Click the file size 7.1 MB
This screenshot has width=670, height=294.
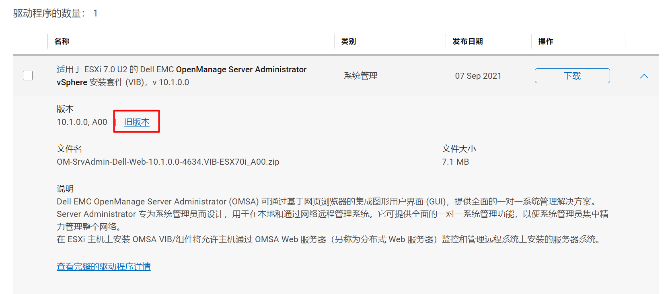coord(456,162)
